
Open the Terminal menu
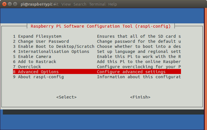click(x=97, y=4)
